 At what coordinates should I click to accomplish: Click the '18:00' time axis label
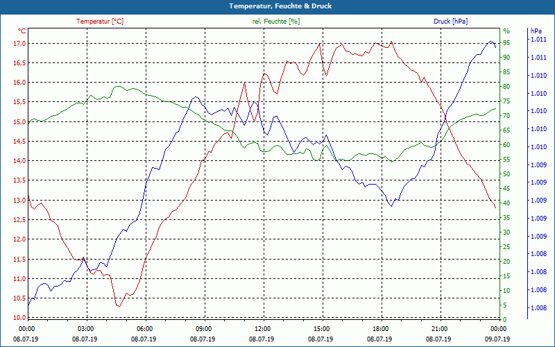pyautogui.click(x=379, y=328)
